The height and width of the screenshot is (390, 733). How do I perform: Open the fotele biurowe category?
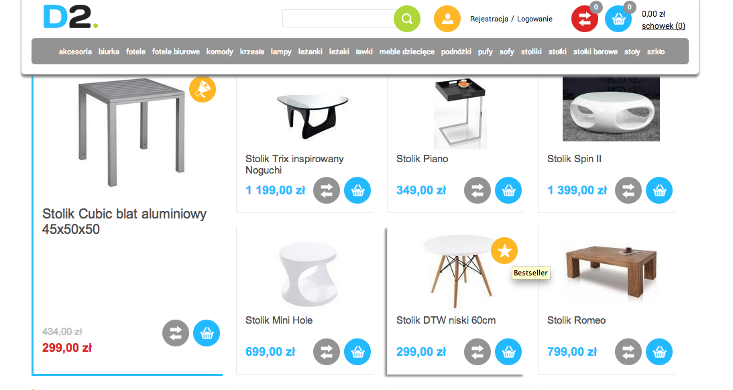(x=176, y=52)
